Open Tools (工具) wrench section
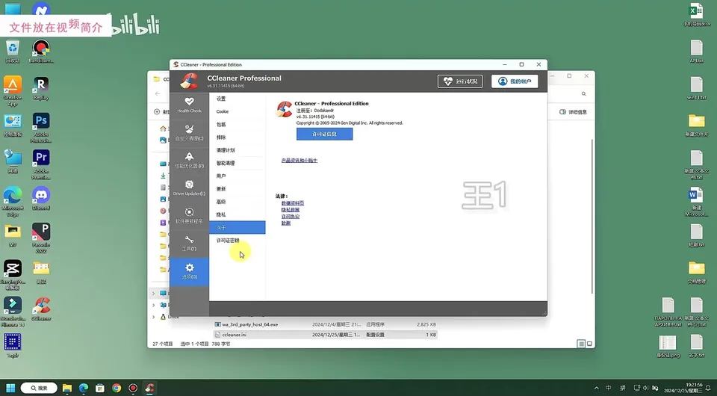The height and width of the screenshot is (396, 717). tap(189, 244)
